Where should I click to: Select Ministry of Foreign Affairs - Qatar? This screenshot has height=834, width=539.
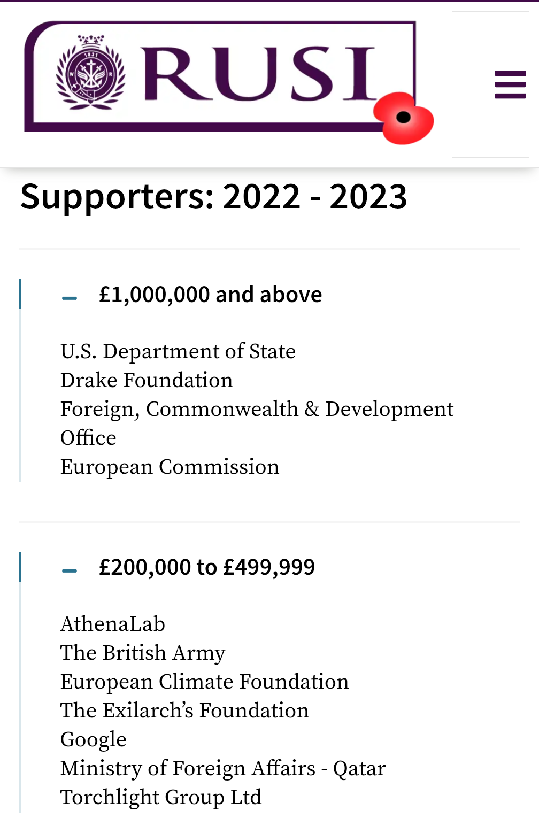(223, 768)
